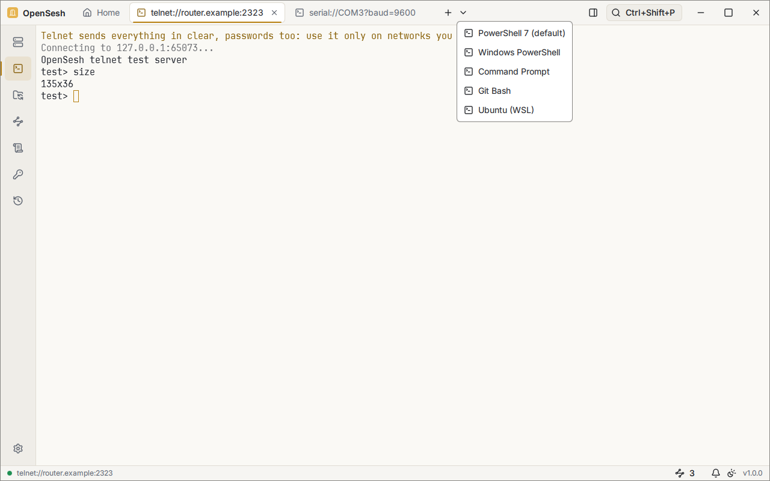Click the plus new tab button

pyautogui.click(x=448, y=13)
